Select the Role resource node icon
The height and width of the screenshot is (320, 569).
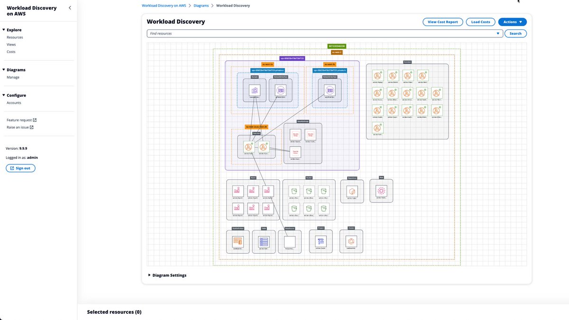click(x=381, y=190)
